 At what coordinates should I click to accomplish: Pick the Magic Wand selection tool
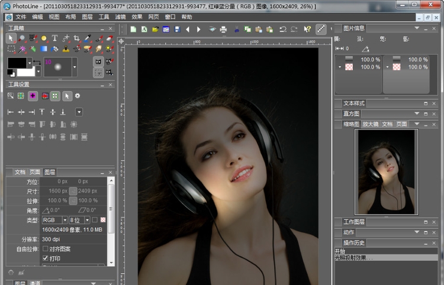tap(22, 49)
